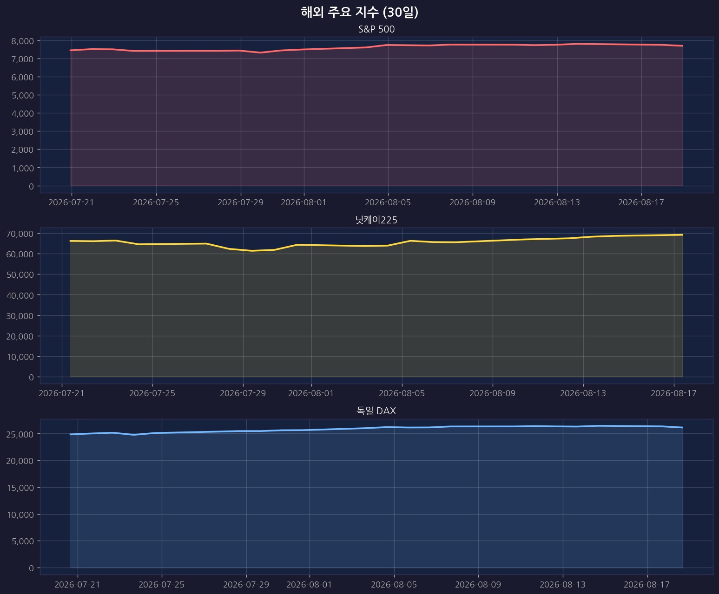Click the 10,000 tick on DAX axis

(21, 515)
